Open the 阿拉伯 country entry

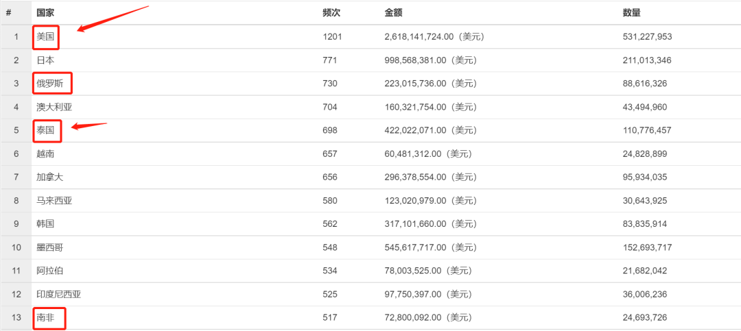pos(50,271)
